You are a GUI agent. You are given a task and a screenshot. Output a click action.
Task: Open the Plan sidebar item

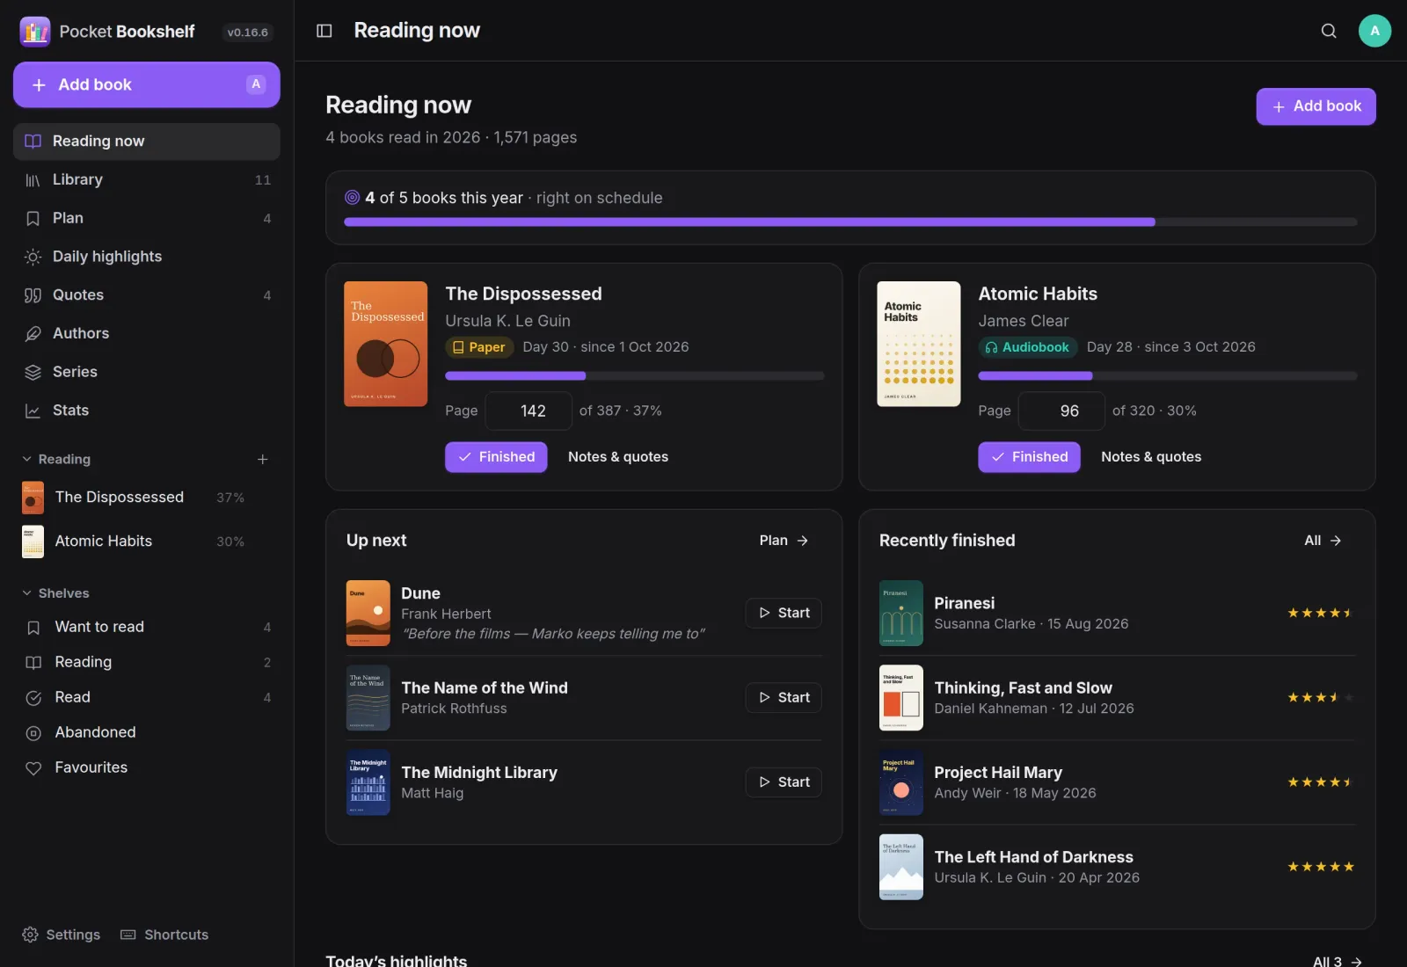(147, 218)
